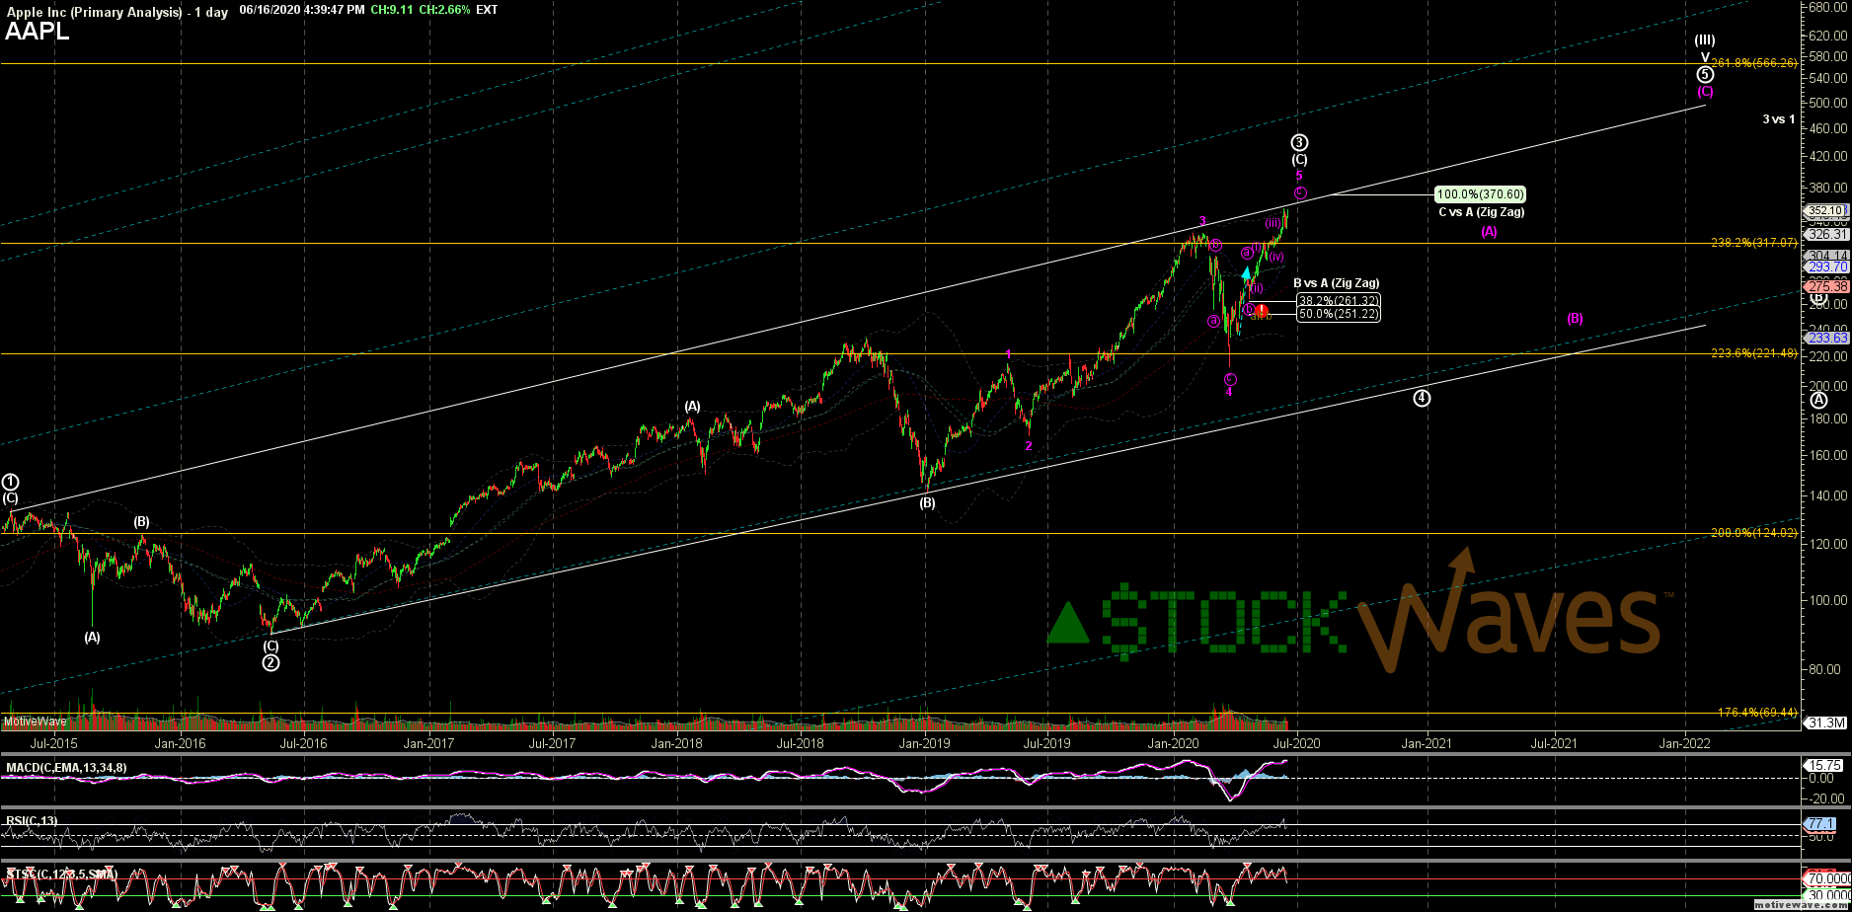Select the white circled A label by price axis
This screenshot has width=1852, height=912.
click(1819, 400)
